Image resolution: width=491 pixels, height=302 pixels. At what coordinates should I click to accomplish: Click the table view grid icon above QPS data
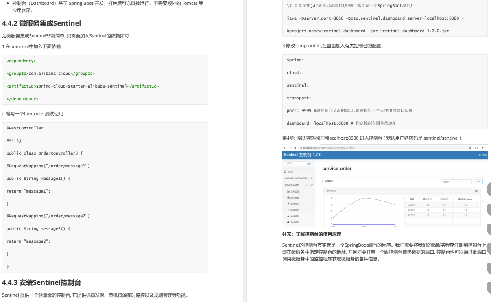click(x=476, y=191)
